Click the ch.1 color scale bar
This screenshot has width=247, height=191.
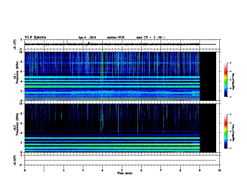(x=225, y=80)
